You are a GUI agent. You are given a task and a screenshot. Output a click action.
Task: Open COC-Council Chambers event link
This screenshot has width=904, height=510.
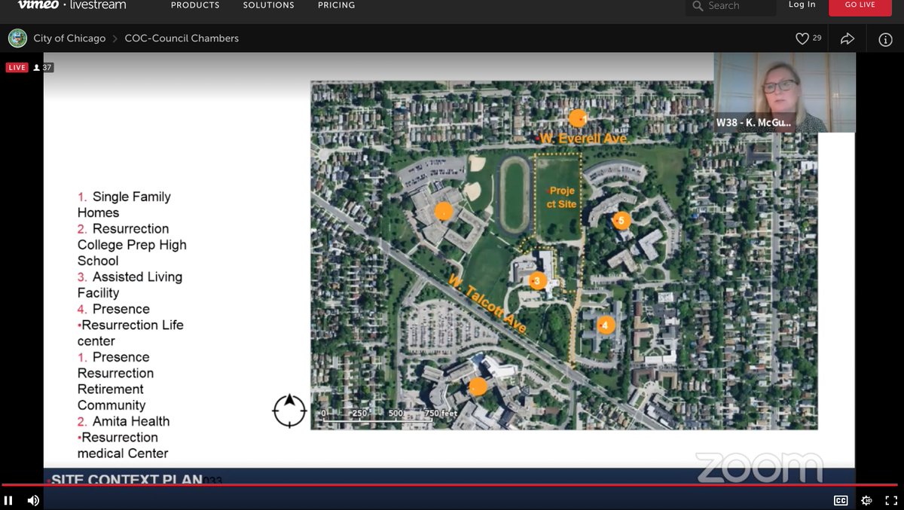[x=182, y=38]
